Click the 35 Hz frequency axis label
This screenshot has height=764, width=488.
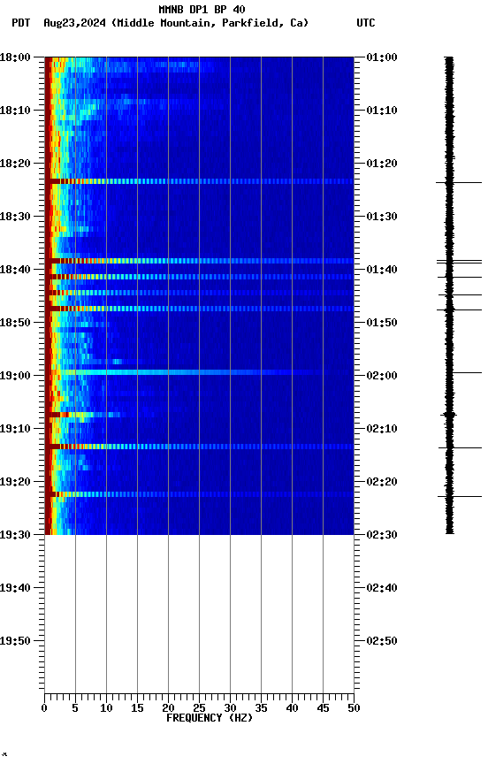coord(261,708)
